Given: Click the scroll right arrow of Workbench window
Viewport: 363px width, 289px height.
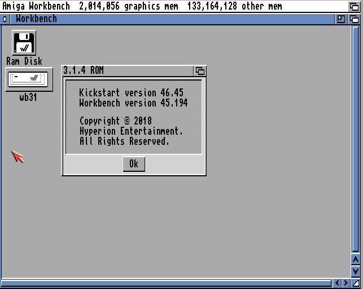Looking at the screenshot, I should click(x=345, y=283).
